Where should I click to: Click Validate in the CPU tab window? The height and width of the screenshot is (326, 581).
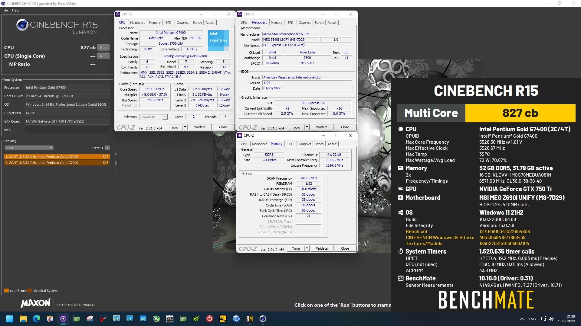pos(200,127)
